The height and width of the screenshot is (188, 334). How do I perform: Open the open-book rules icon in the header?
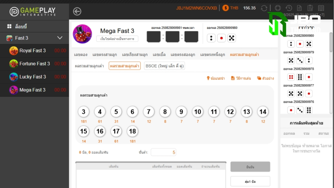[321, 8]
